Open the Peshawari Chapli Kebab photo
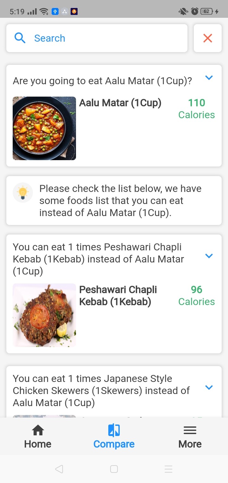This screenshot has height=483, width=228. [x=44, y=315]
